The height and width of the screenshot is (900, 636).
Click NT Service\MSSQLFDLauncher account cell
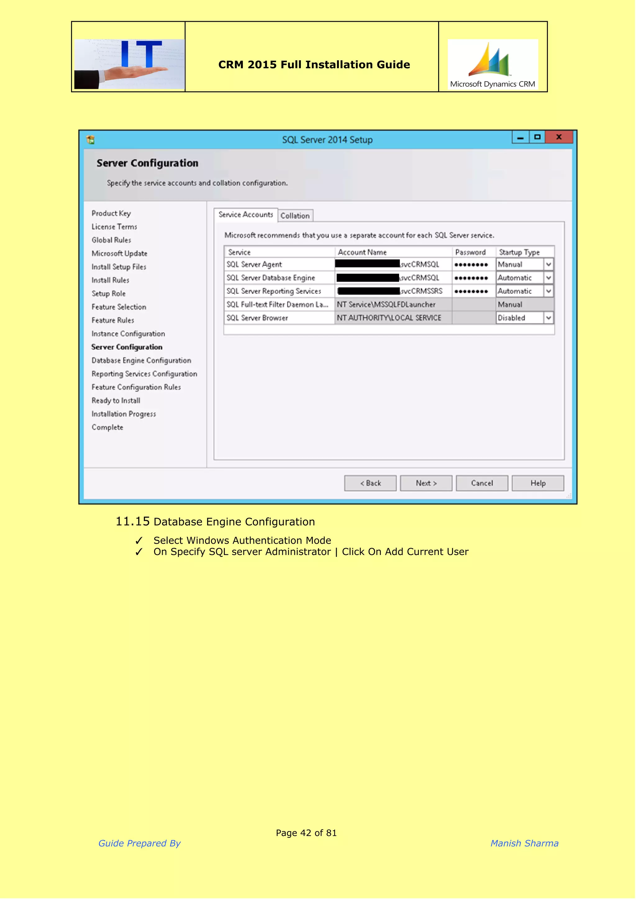click(x=393, y=305)
